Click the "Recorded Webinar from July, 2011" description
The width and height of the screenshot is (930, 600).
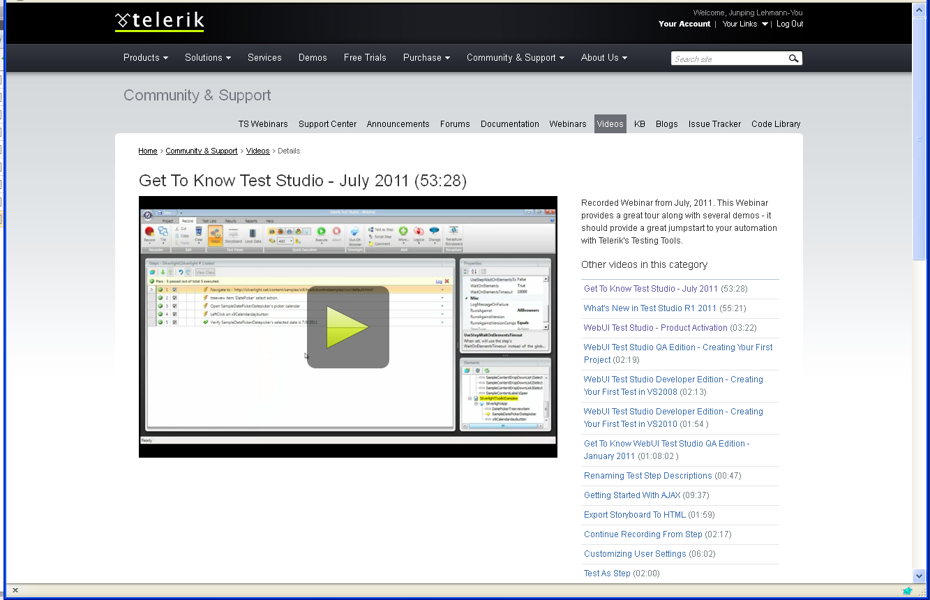tap(679, 222)
